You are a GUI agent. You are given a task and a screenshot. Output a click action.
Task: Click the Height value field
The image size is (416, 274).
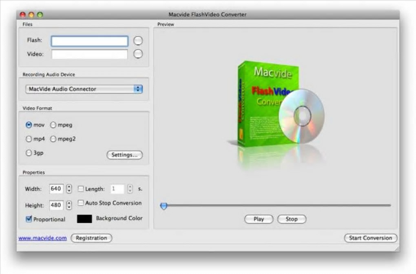pos(56,205)
